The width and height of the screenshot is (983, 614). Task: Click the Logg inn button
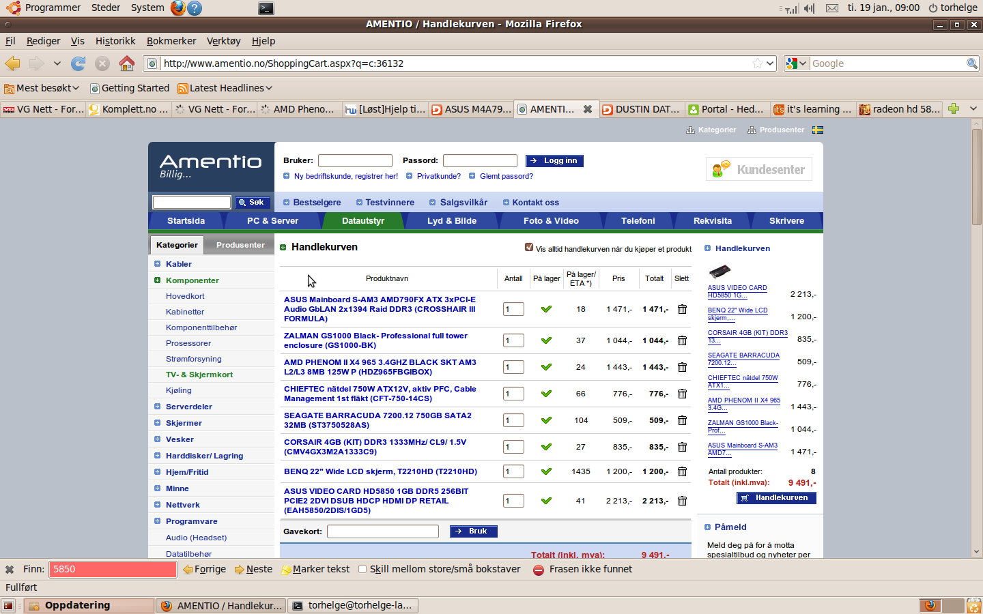(555, 161)
